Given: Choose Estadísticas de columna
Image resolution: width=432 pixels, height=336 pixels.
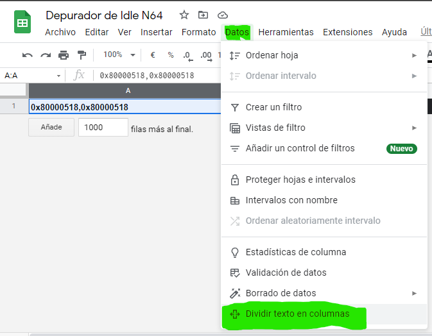Looking at the screenshot, I should tap(324, 252).
